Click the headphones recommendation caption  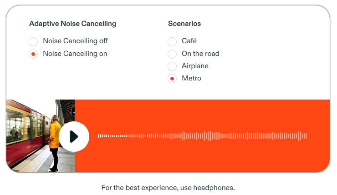[x=168, y=187]
